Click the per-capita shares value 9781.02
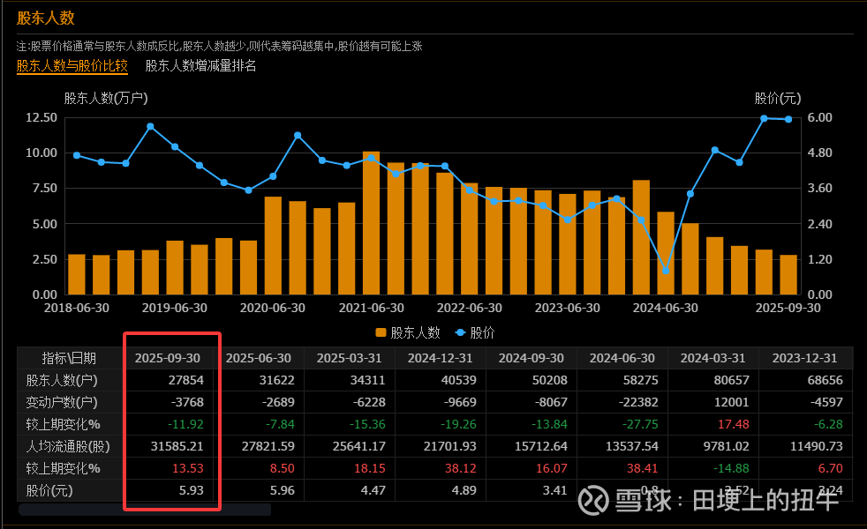Image resolution: width=867 pixels, height=529 pixels. pyautogui.click(x=726, y=446)
